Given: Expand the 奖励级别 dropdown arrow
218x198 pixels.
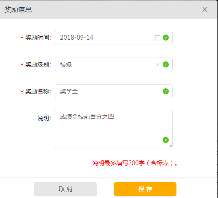Looking at the screenshot, I should pos(158,64).
